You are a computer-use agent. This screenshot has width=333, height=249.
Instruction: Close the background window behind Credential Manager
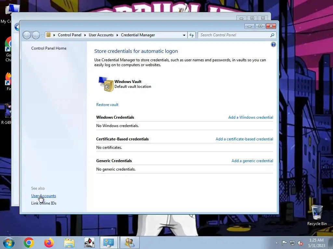[263, 18]
